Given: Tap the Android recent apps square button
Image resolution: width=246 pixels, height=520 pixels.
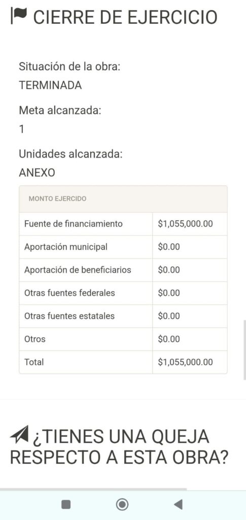Looking at the screenshot, I should 66,504.
